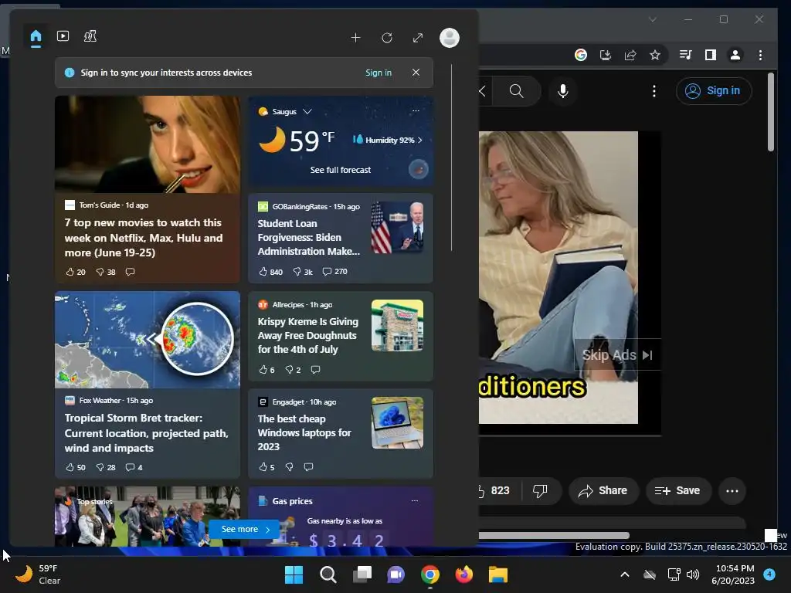791x593 pixels.
Task: Expand Chrome tab search chevron
Action: click(652, 19)
